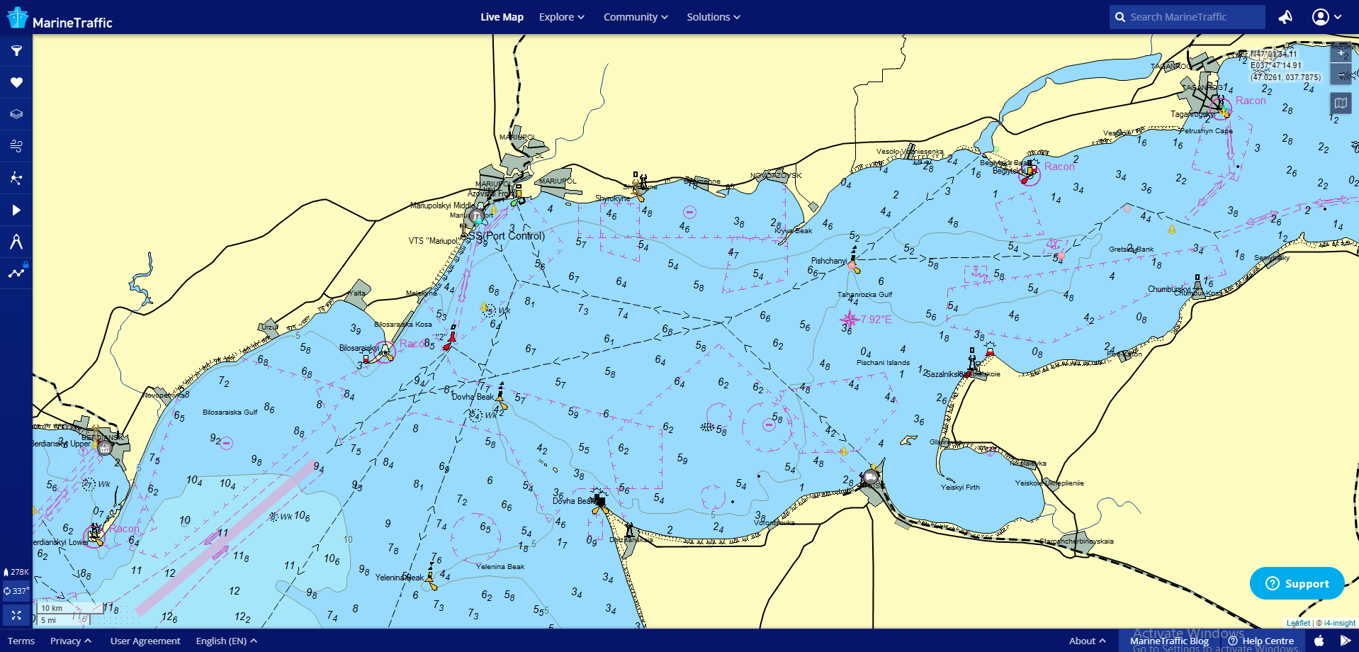Click the density maps network icon
Viewport: 1359px width, 652px height.
point(16,178)
